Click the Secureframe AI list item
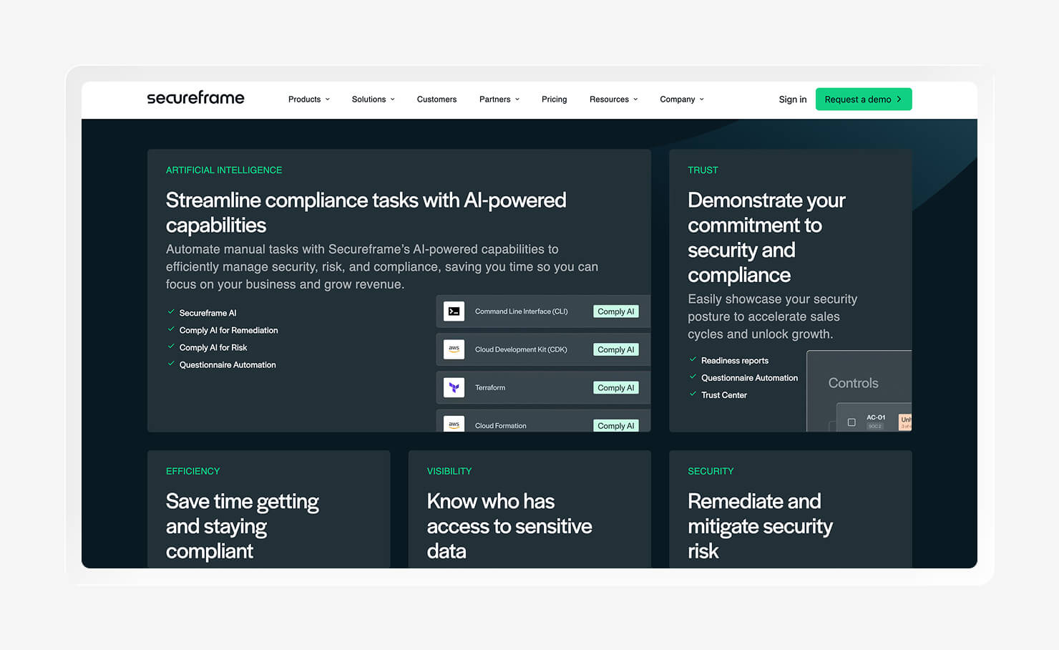This screenshot has height=650, width=1059. [x=208, y=313]
